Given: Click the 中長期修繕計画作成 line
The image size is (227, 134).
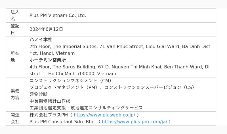Looking at the screenshot, I should [50, 101].
